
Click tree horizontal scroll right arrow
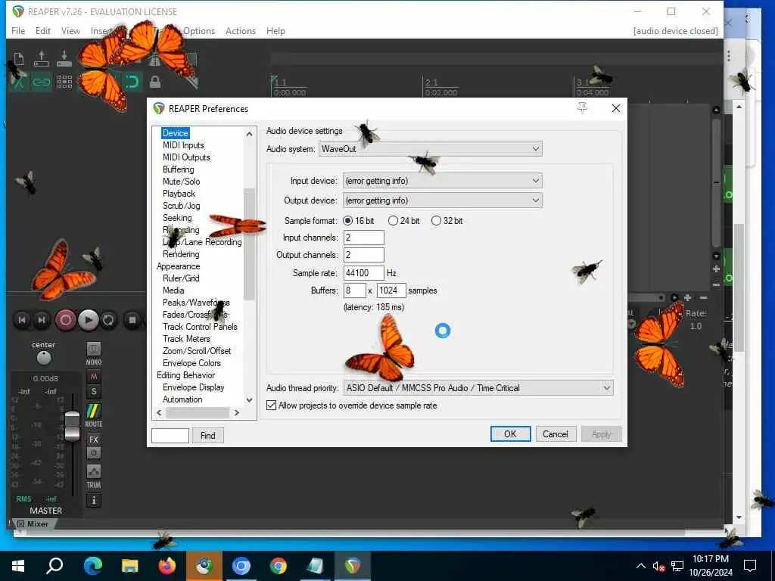(x=237, y=412)
